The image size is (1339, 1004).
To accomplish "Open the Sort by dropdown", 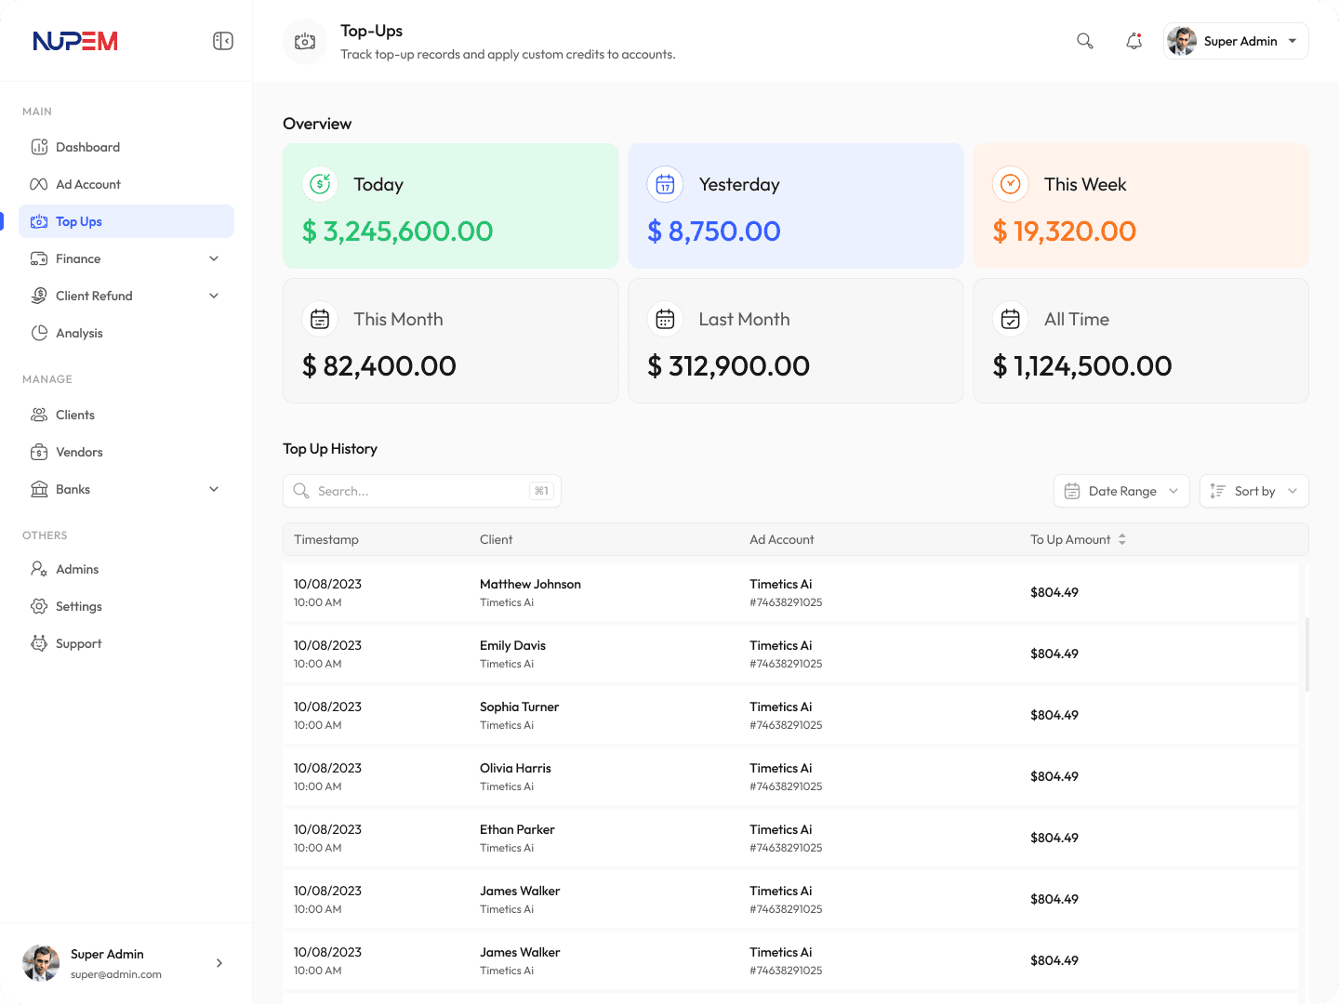I will click(x=1253, y=491).
